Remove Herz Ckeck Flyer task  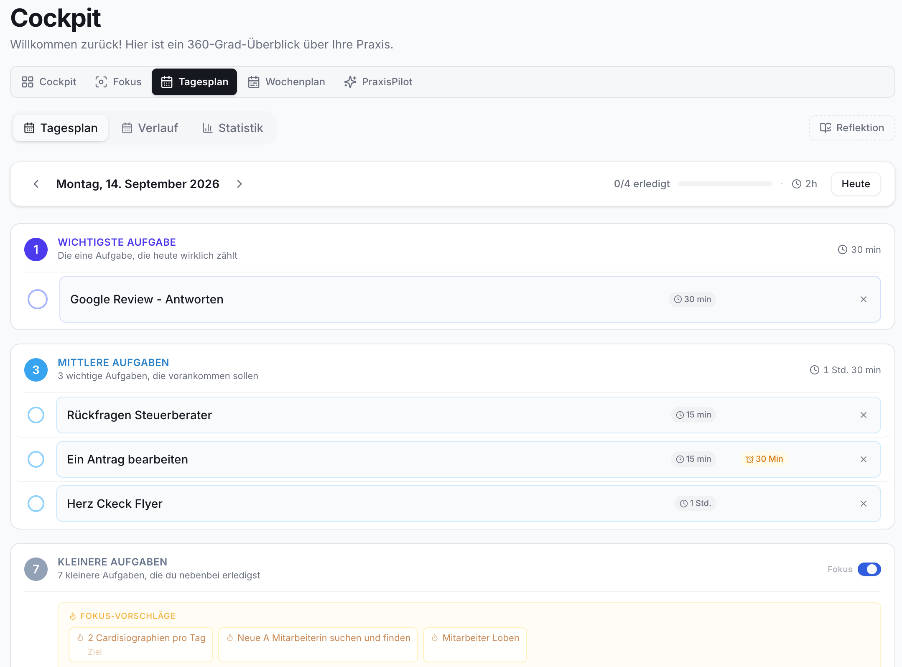click(864, 504)
